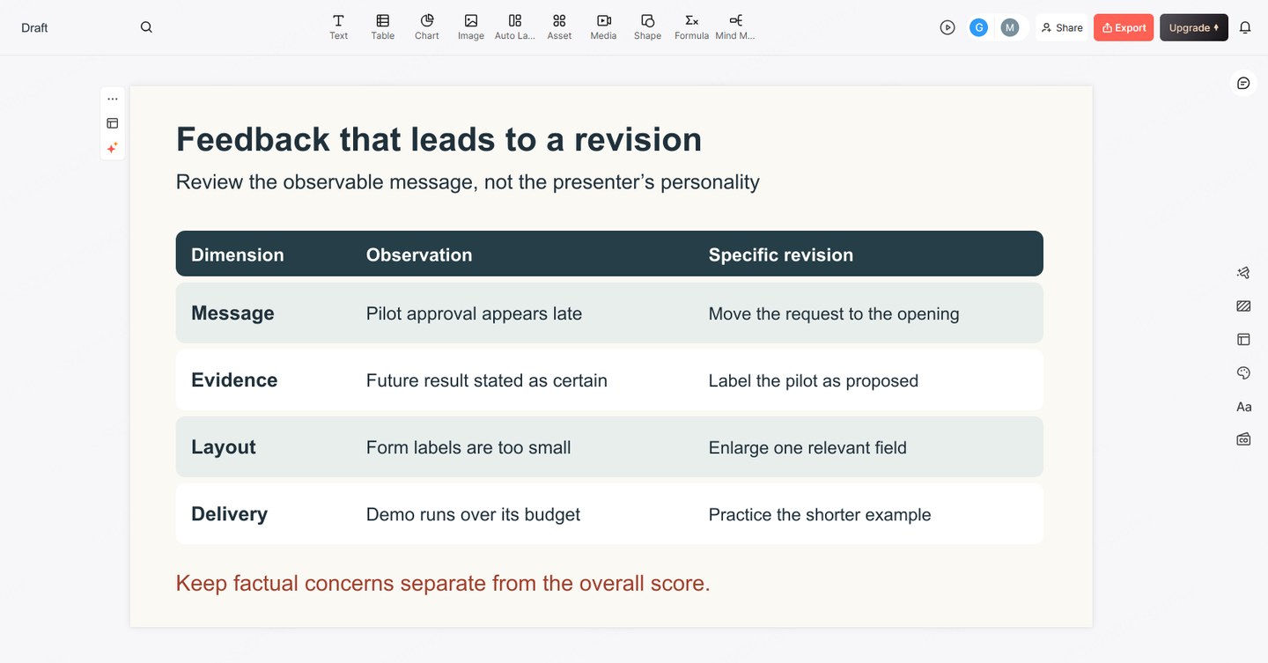
Task: Add Media from the toolbar
Action: coord(603,27)
